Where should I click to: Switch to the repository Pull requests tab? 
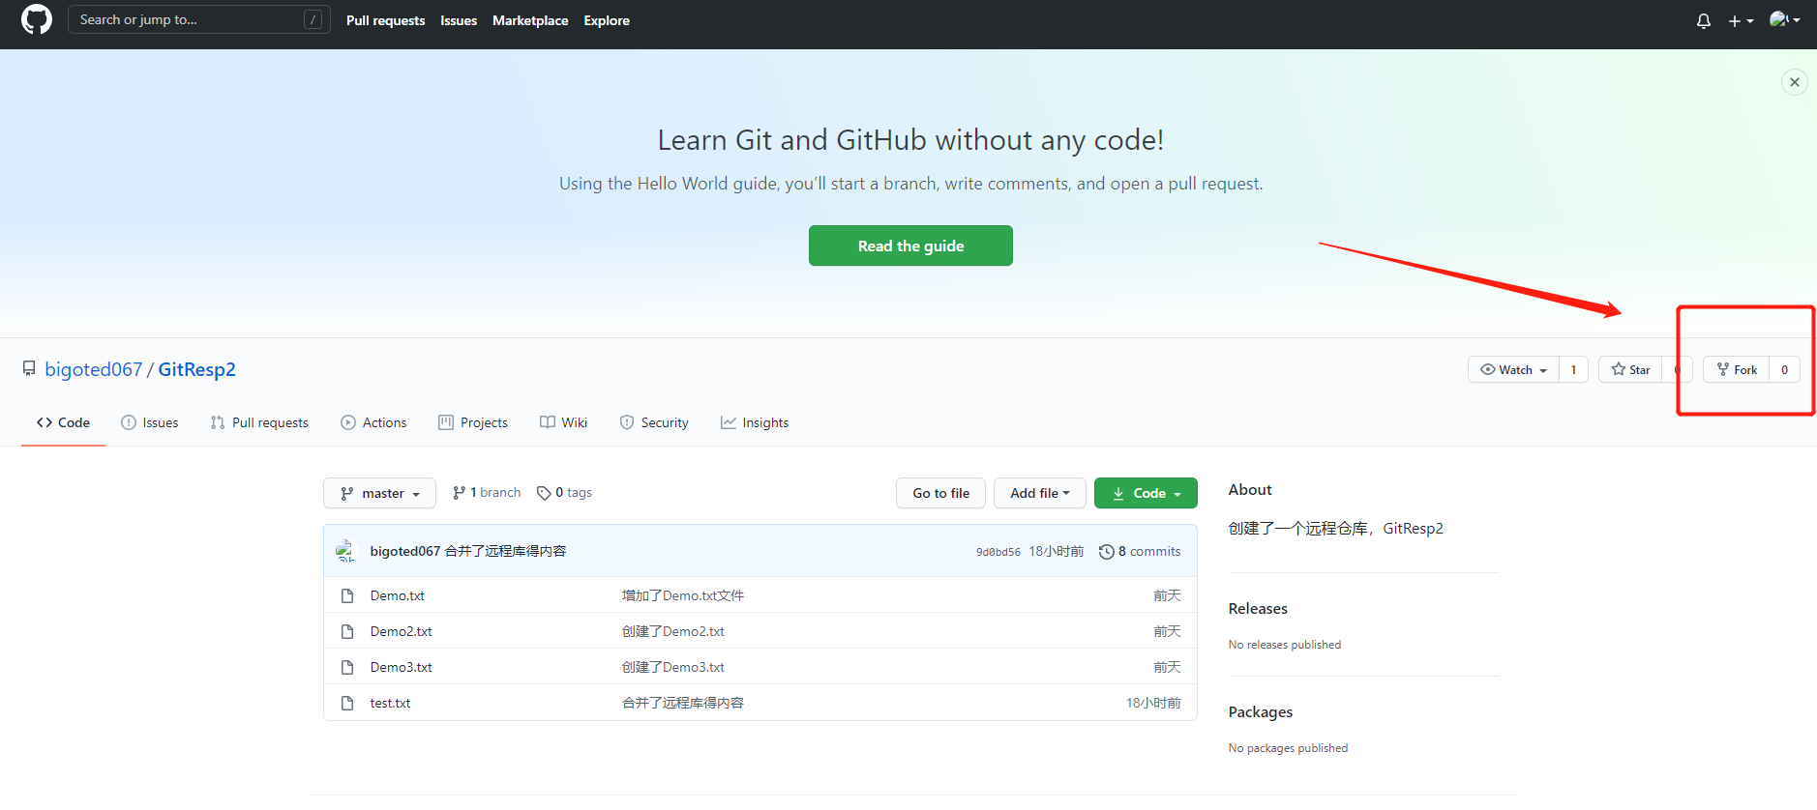coord(259,422)
